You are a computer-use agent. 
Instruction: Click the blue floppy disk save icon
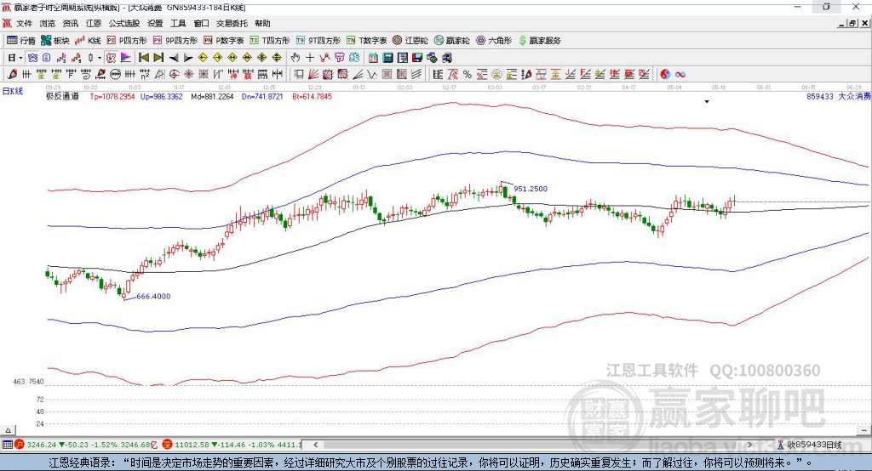point(417,58)
